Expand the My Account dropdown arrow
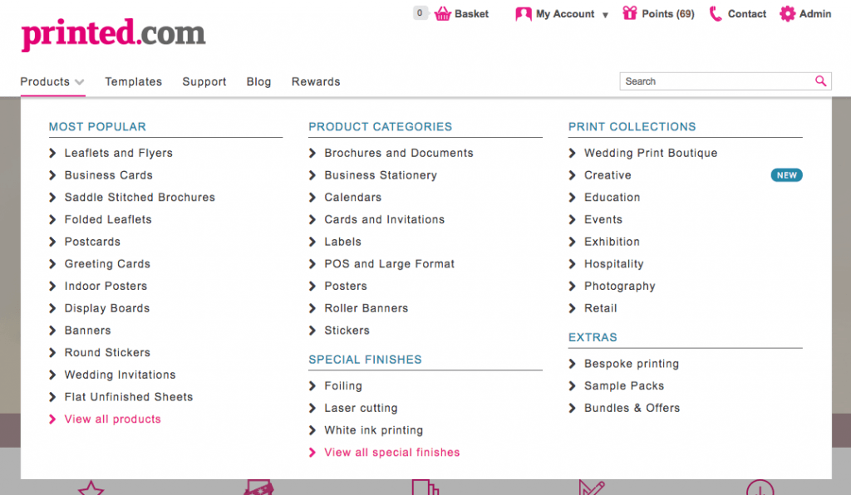851x495 pixels. 605,15
